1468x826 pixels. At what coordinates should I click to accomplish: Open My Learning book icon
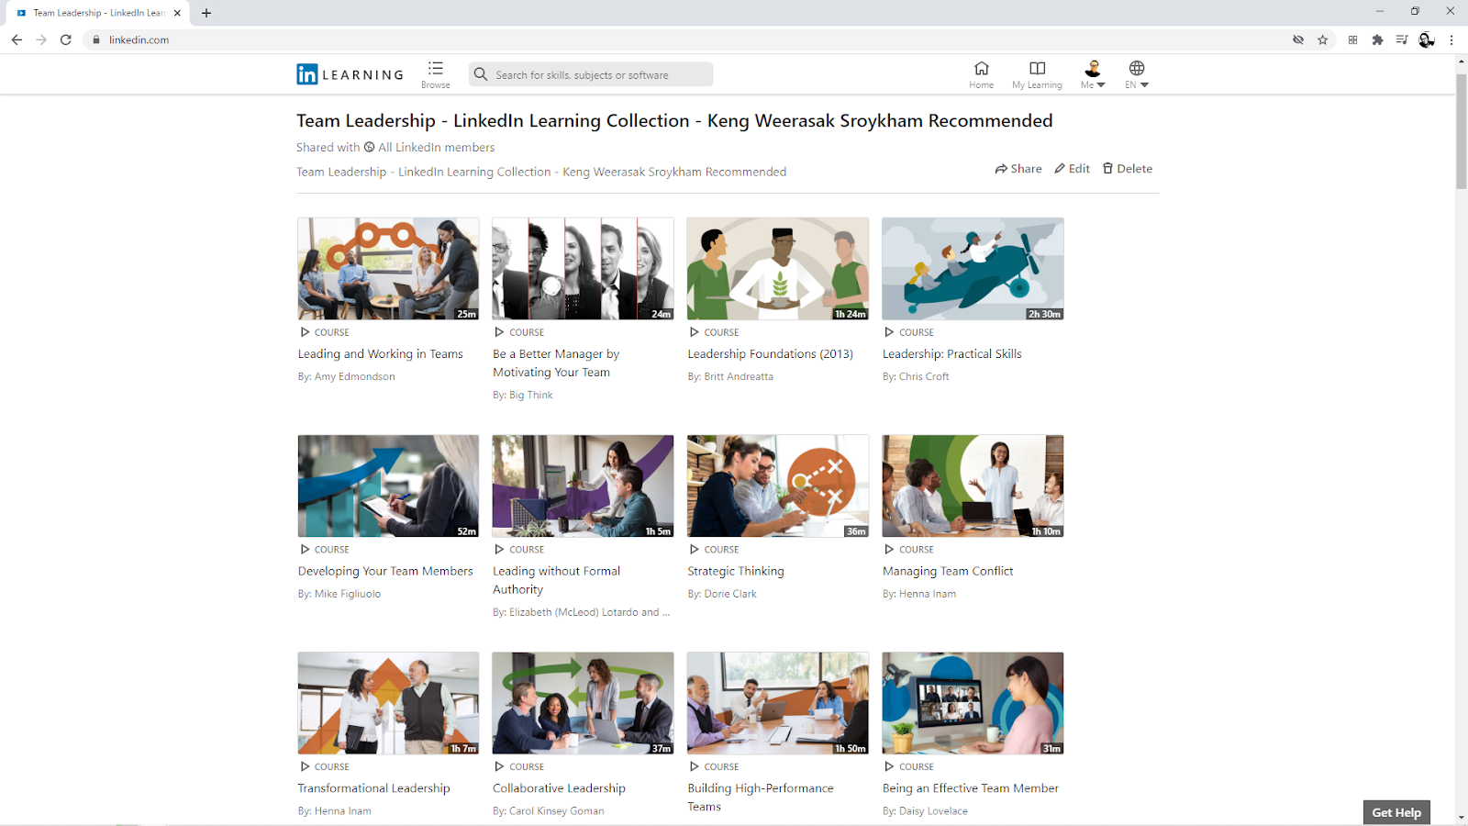coord(1037,68)
